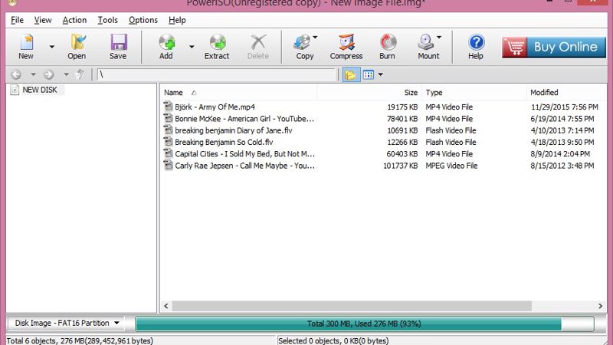Click the Mount drive toolbar icon

[426, 42]
